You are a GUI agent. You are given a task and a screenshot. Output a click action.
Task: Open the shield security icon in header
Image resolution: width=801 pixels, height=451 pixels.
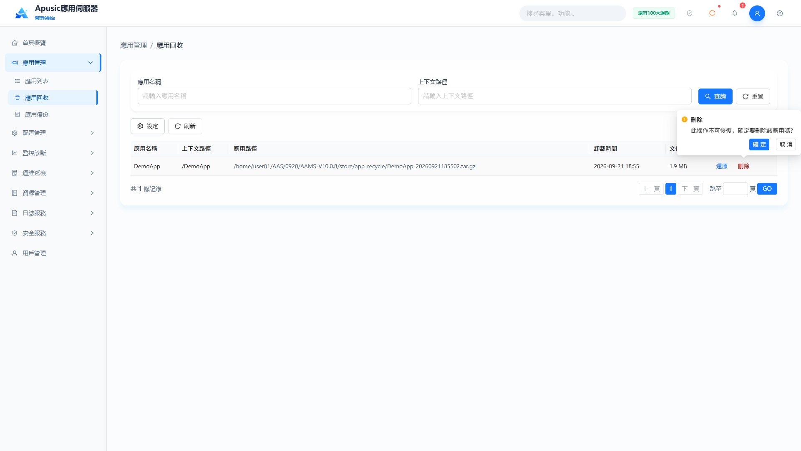tap(690, 13)
